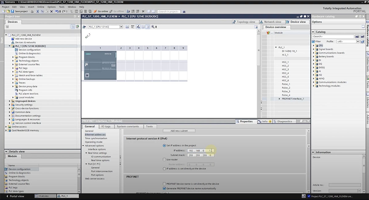
Task: Open the Overview taskbar button
Action: coord(45,196)
